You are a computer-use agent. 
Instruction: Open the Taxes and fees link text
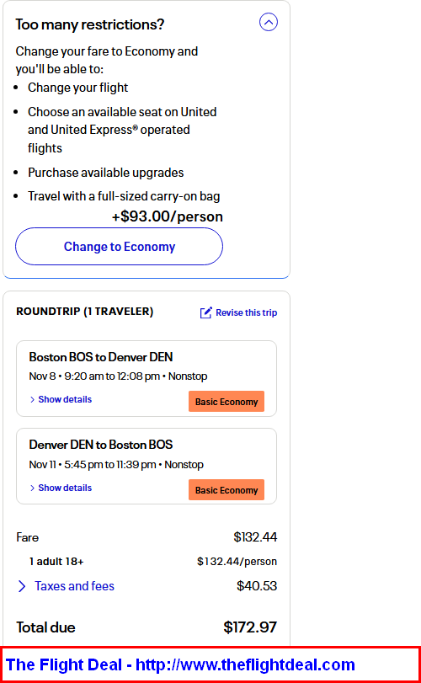pos(74,586)
